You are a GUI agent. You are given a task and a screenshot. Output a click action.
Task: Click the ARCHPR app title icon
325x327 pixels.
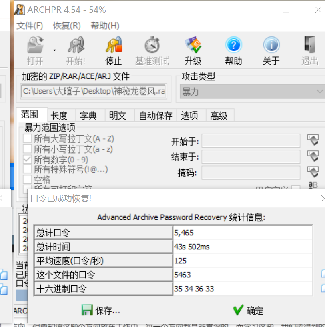pos(20,10)
